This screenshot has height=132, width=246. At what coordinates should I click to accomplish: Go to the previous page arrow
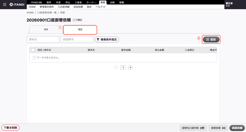click(x=116, y=68)
